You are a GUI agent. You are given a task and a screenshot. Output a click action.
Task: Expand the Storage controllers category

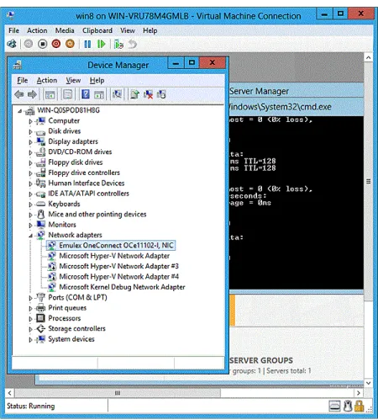(30, 329)
